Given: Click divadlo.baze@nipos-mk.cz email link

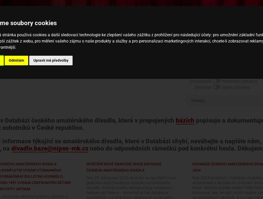Looking at the screenshot, I should 50,148.
